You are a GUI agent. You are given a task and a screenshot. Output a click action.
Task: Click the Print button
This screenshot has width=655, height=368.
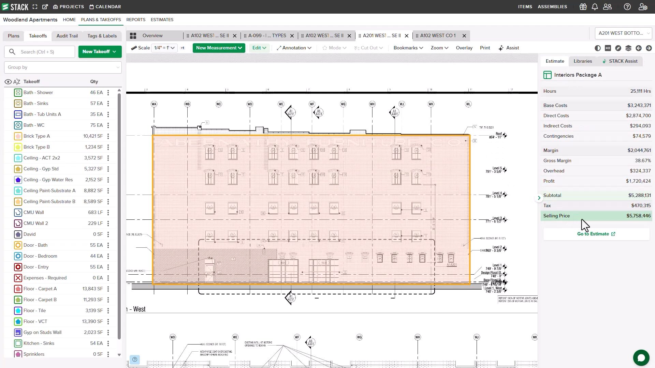click(x=485, y=48)
